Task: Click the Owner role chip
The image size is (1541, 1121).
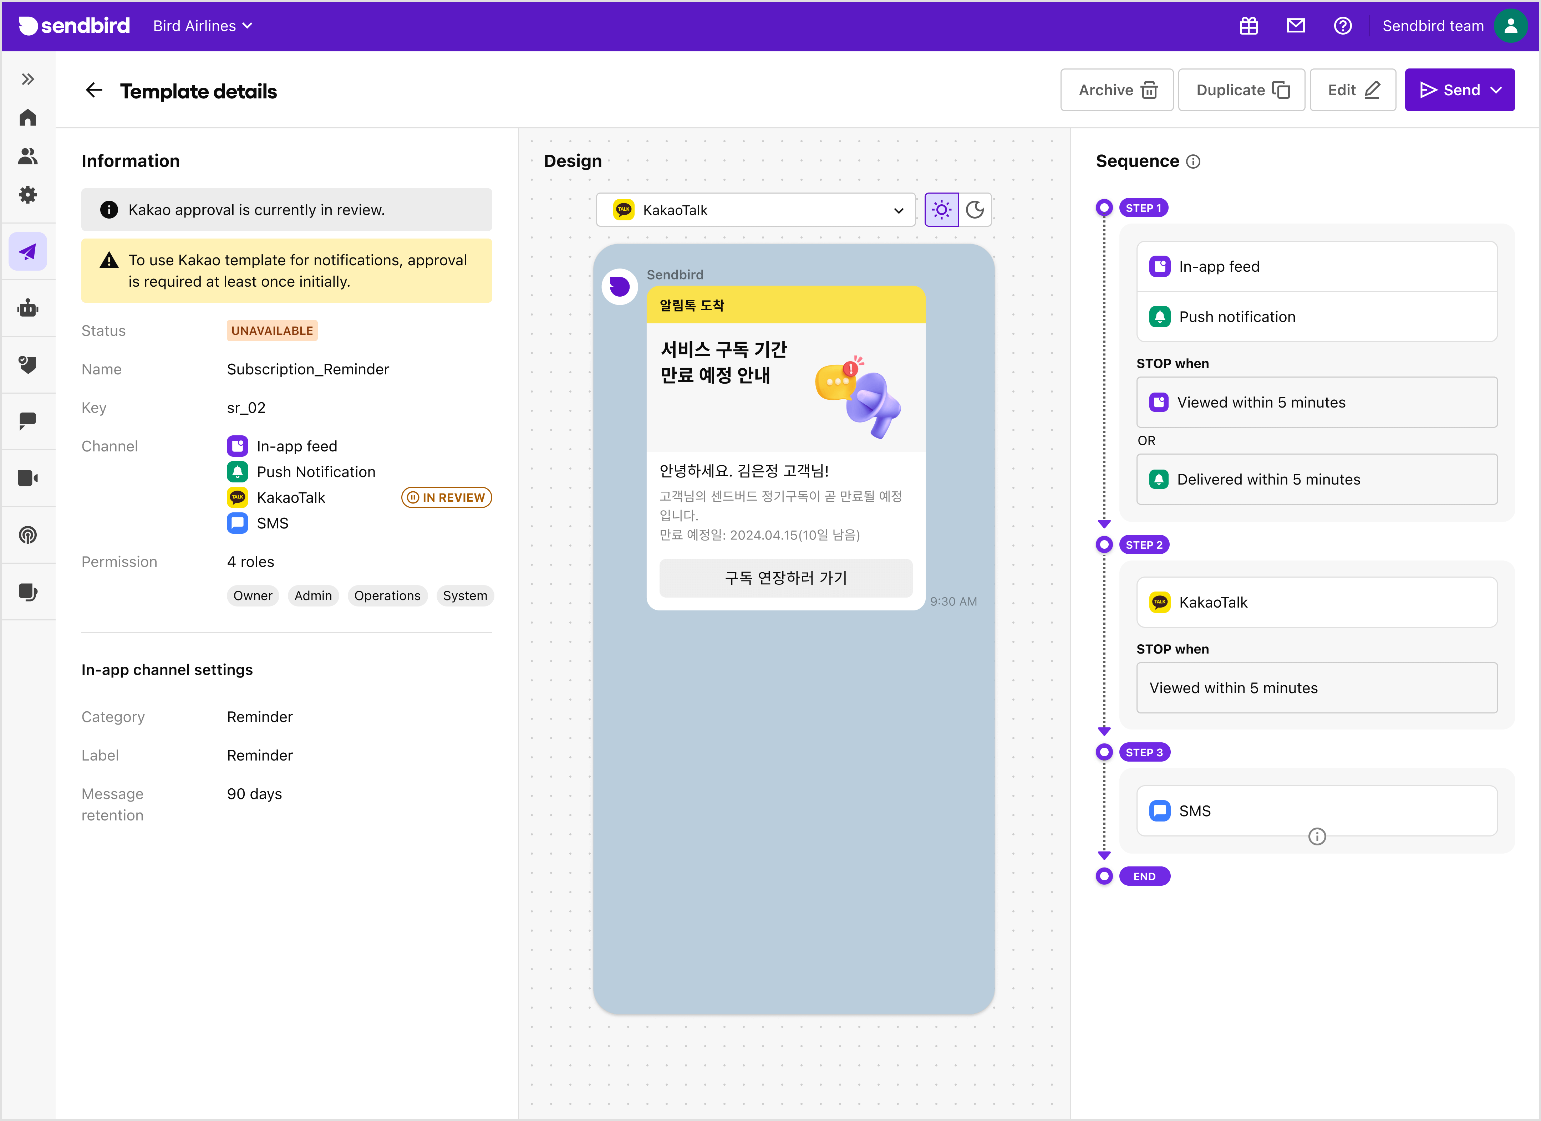Action: click(253, 595)
